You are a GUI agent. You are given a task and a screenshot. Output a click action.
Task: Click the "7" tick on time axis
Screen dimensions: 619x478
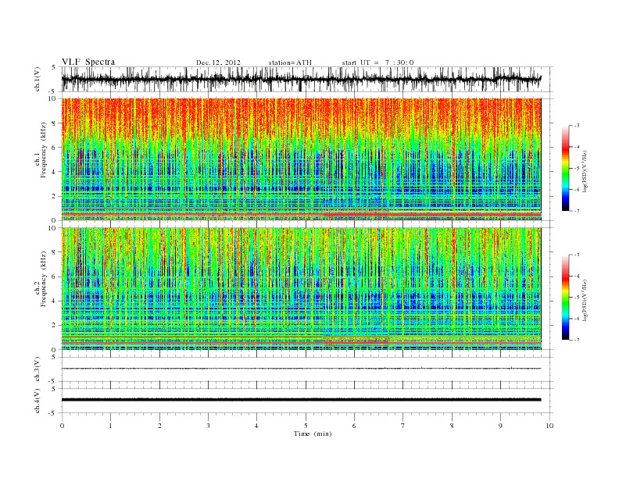click(x=403, y=426)
